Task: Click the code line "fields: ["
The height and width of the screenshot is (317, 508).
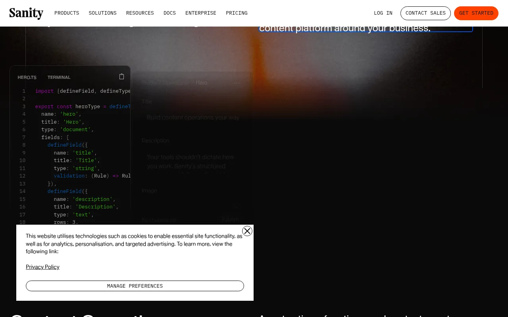Action: click(55, 137)
